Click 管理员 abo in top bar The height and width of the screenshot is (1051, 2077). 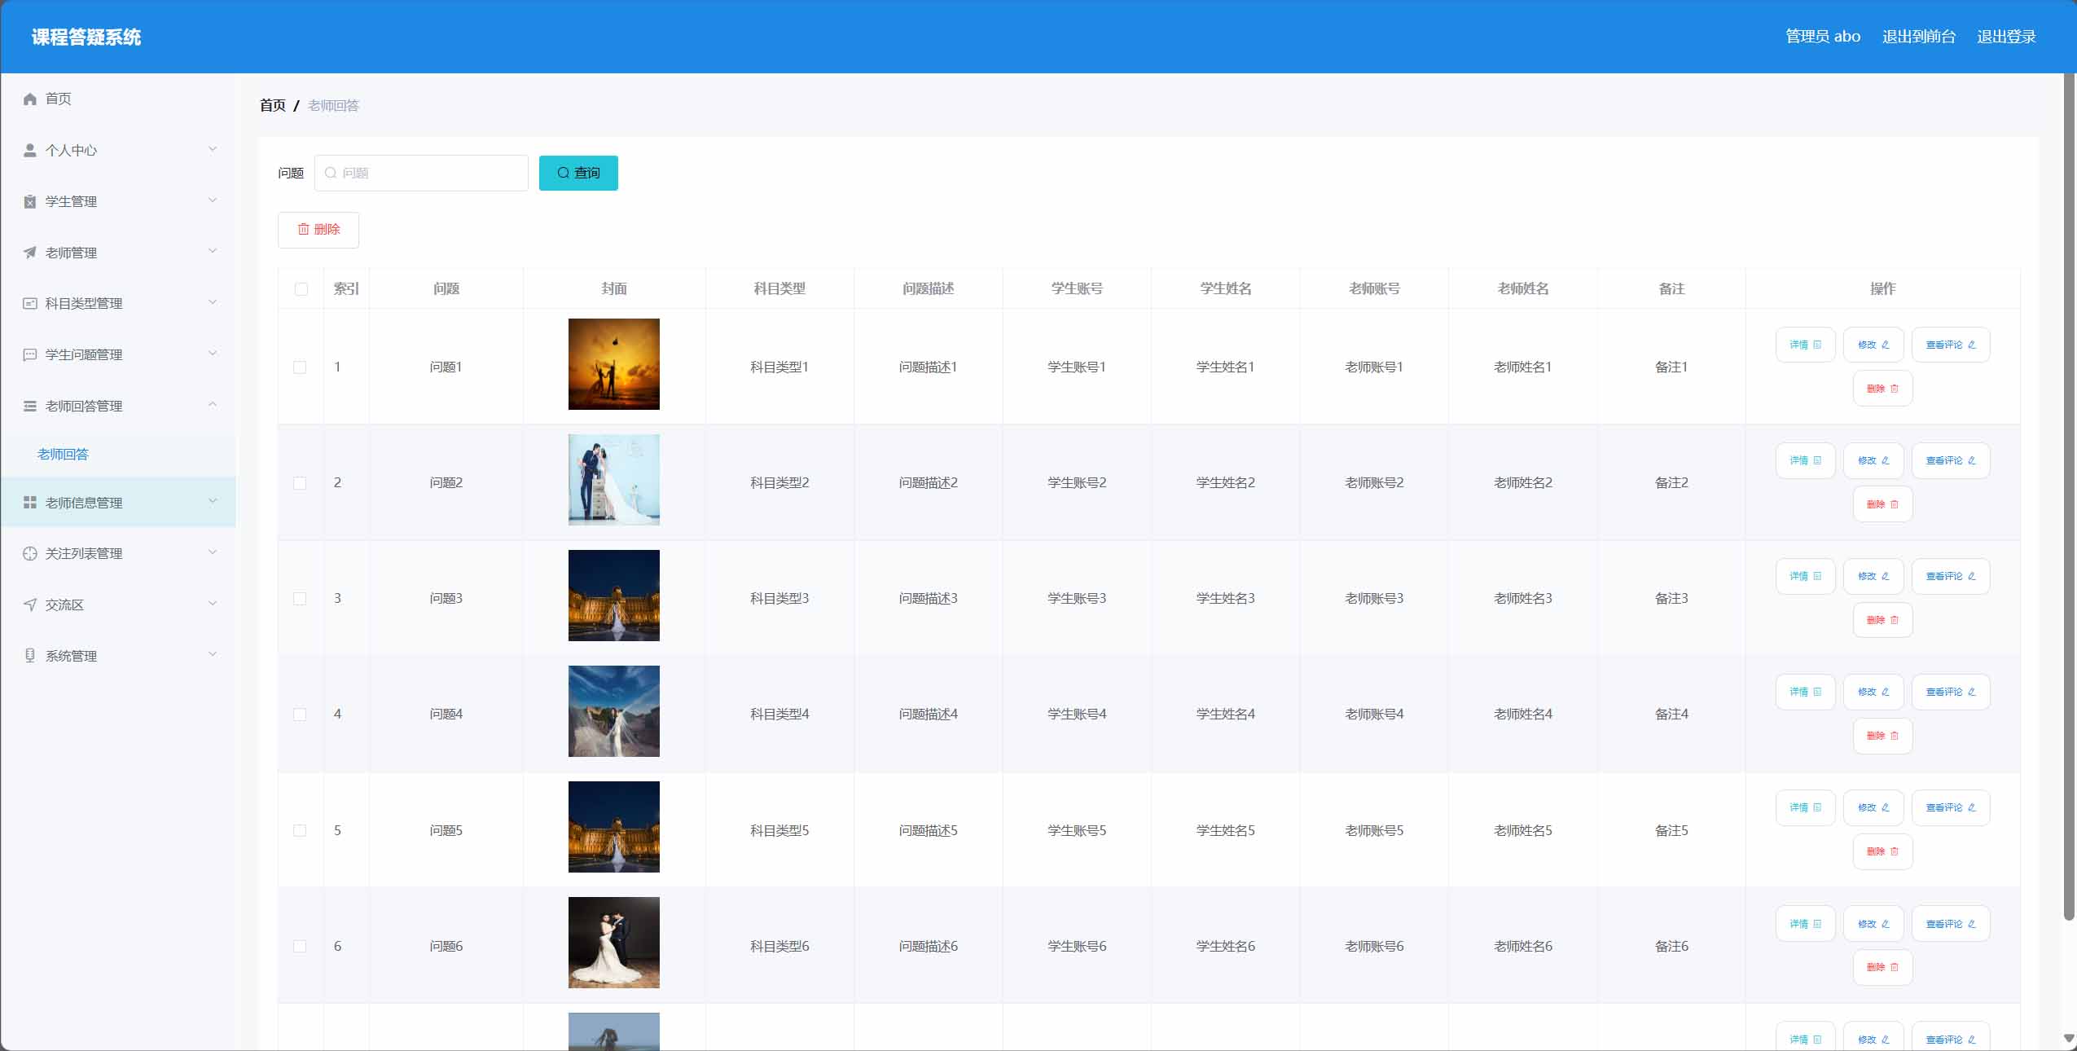click(1823, 37)
